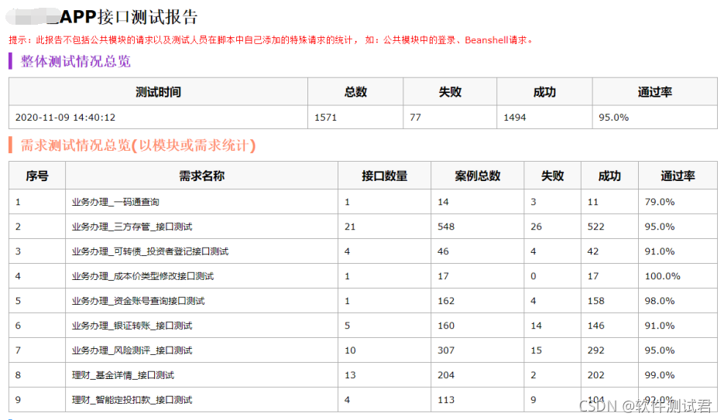This screenshot has height=420, width=724.
Task: Click row 业务办理_资金账号查询接口测试
Action: [363, 301]
